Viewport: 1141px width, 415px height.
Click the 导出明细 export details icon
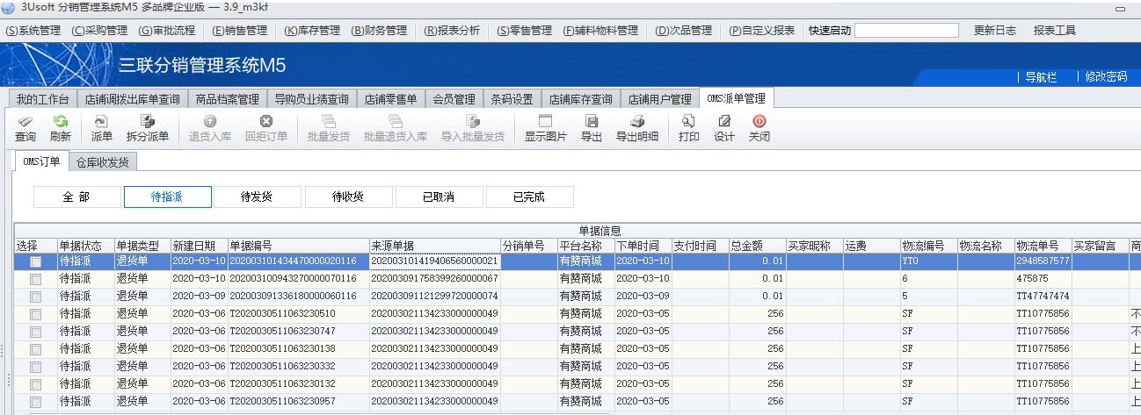(x=637, y=129)
